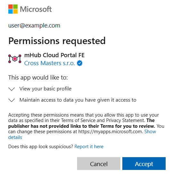This screenshot has width=174, height=176.
Task: Click Report it here link
Action: (x=89, y=147)
